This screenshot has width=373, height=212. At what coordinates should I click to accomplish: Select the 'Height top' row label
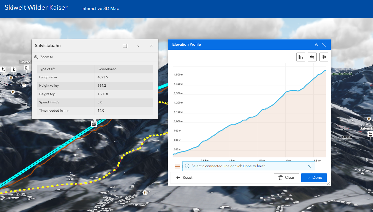(x=47, y=94)
